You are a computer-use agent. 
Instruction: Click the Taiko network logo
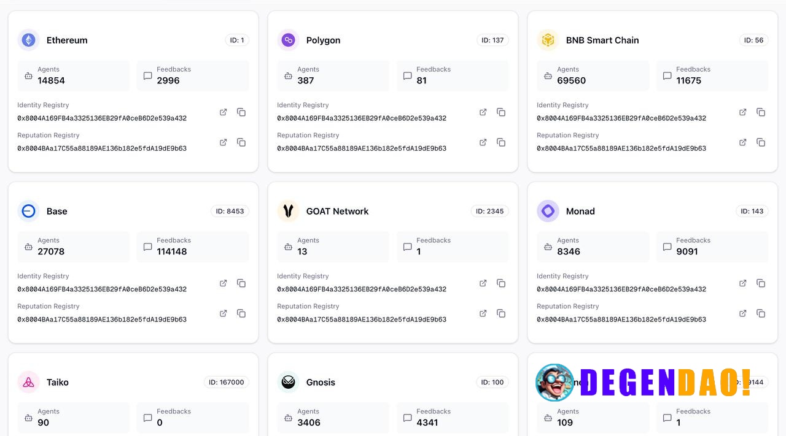point(28,382)
